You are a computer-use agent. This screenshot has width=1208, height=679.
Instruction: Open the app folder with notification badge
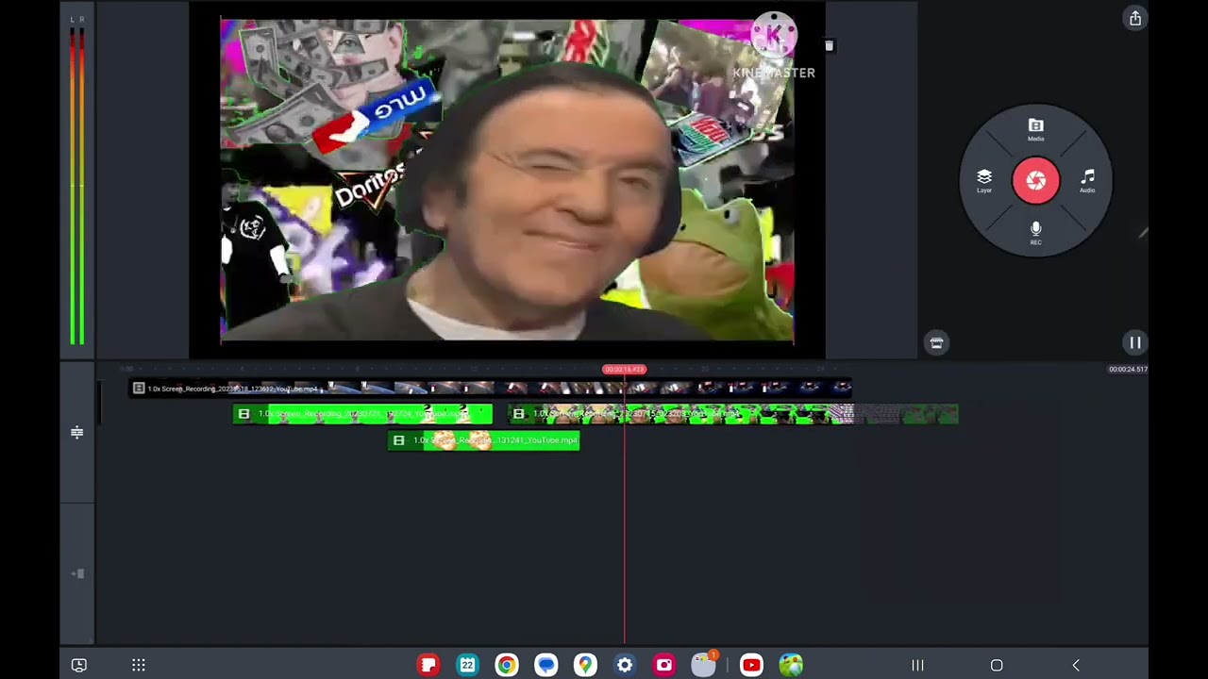coord(704,665)
